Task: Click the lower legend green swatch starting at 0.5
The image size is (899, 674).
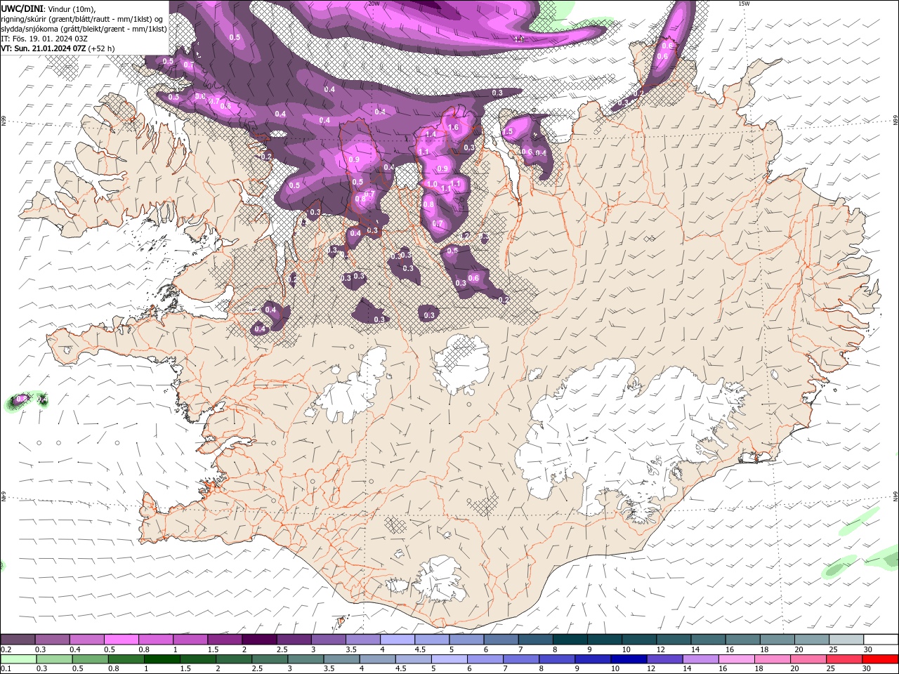Action: pos(90,659)
